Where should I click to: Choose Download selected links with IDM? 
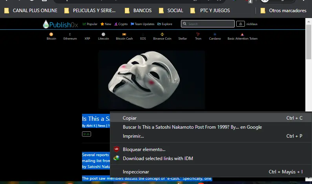click(x=211, y=158)
